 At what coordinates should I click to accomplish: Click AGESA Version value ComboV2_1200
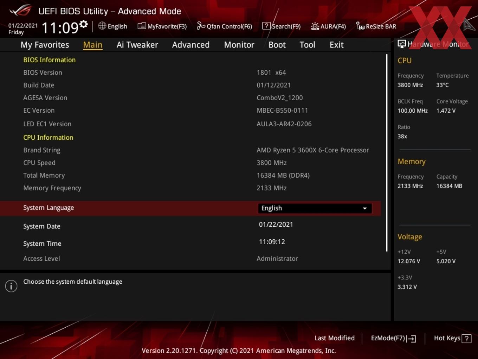[x=280, y=98]
